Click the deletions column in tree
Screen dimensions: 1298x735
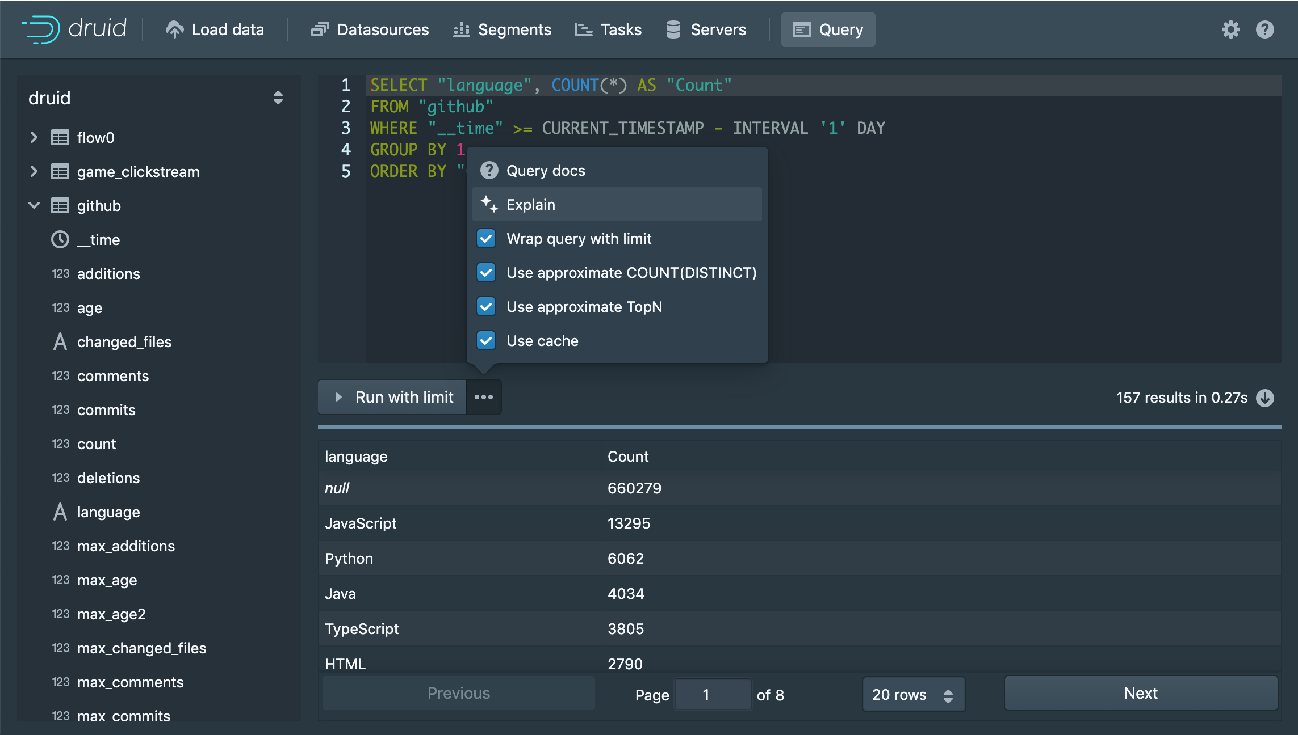[108, 478]
